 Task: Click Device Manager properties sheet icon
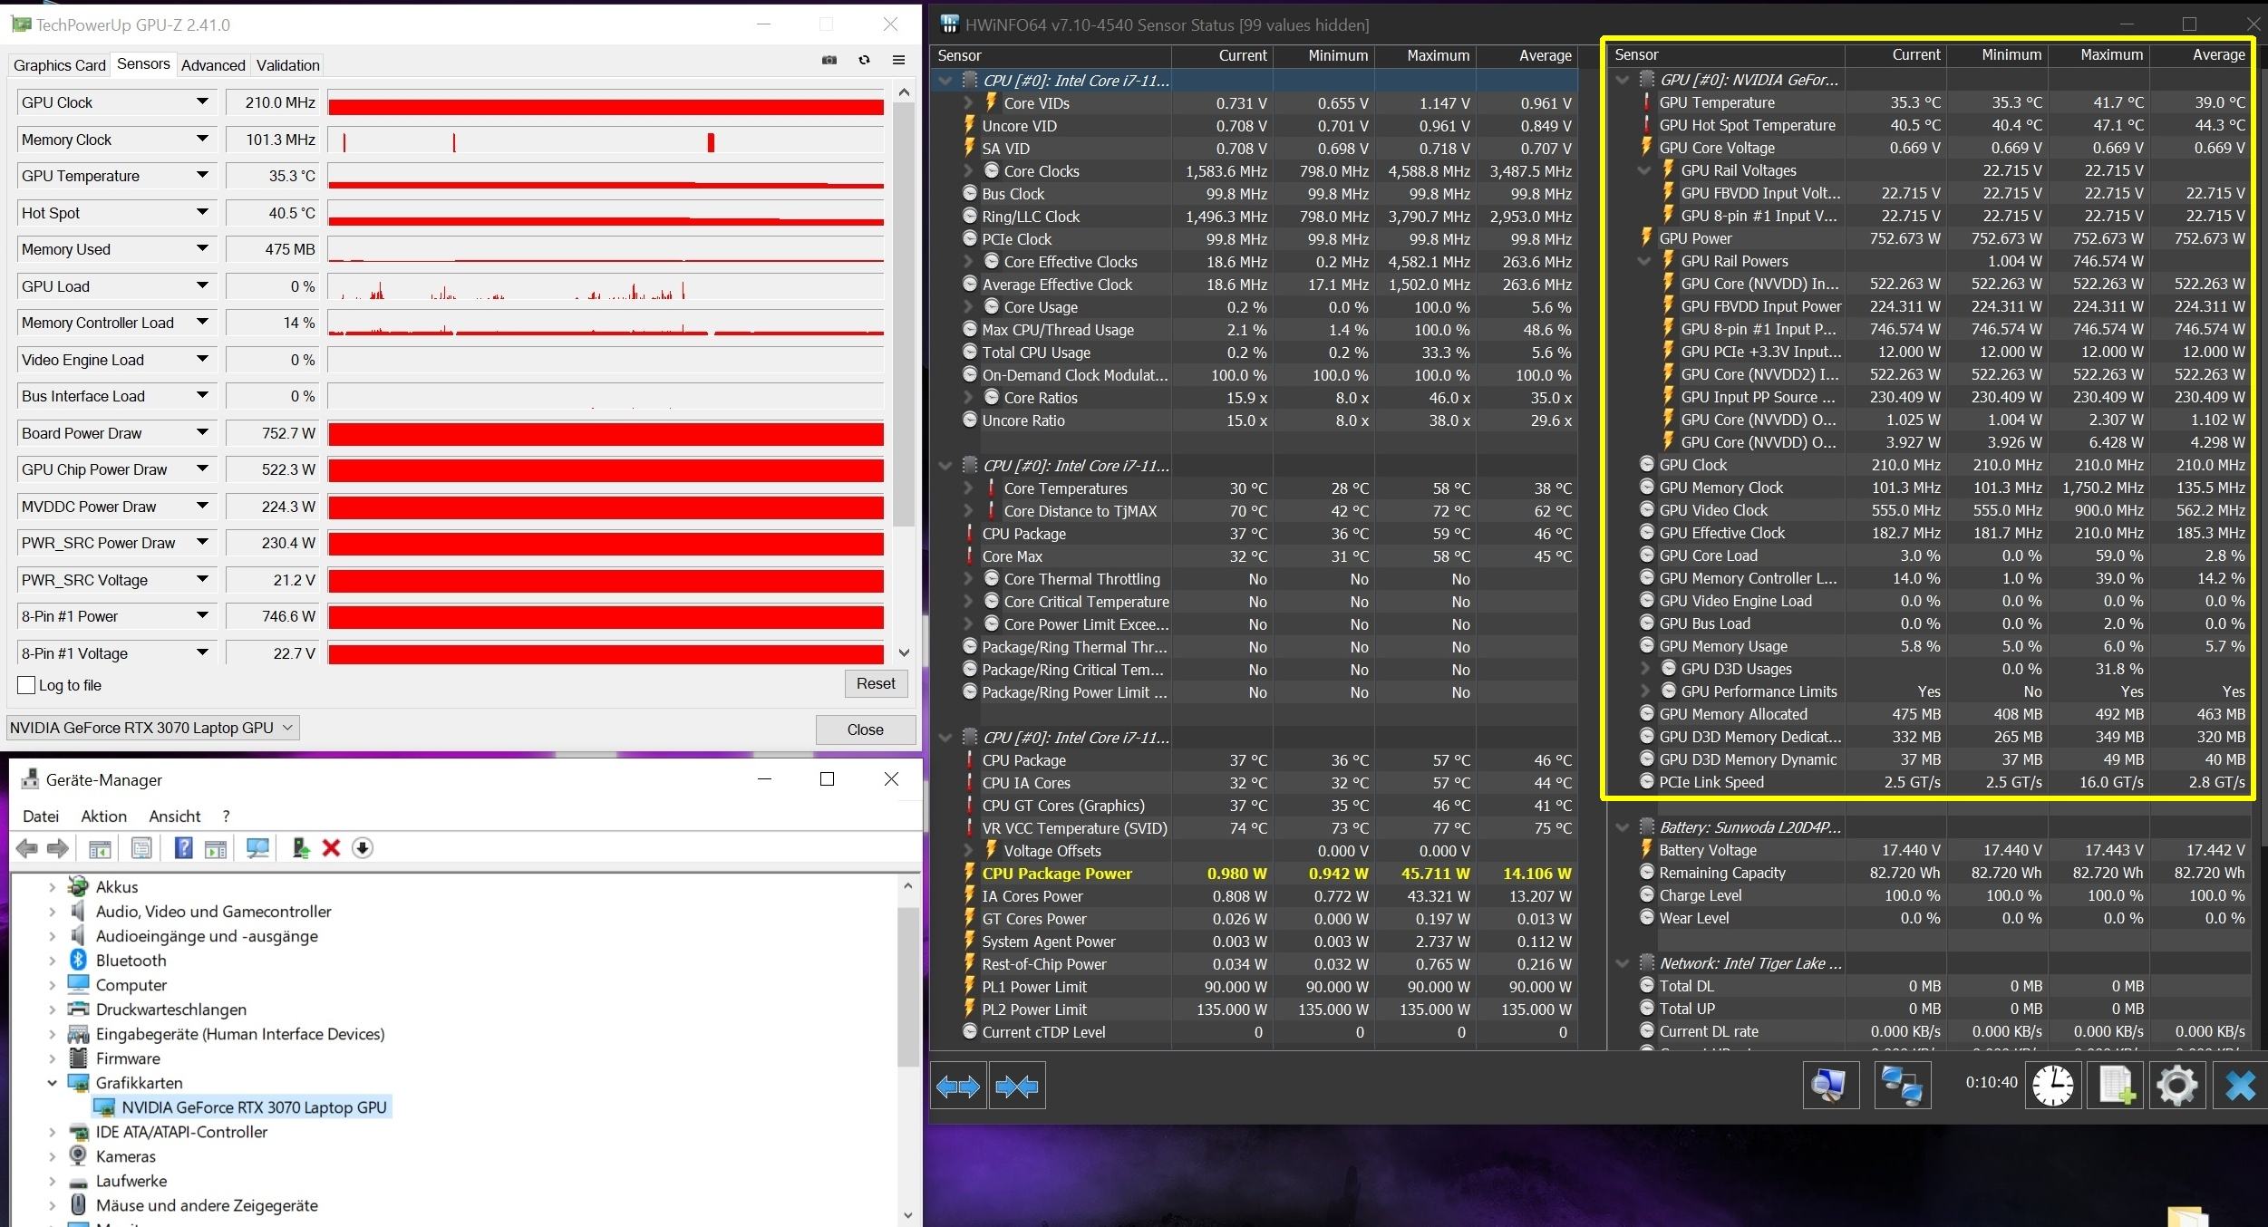point(142,848)
